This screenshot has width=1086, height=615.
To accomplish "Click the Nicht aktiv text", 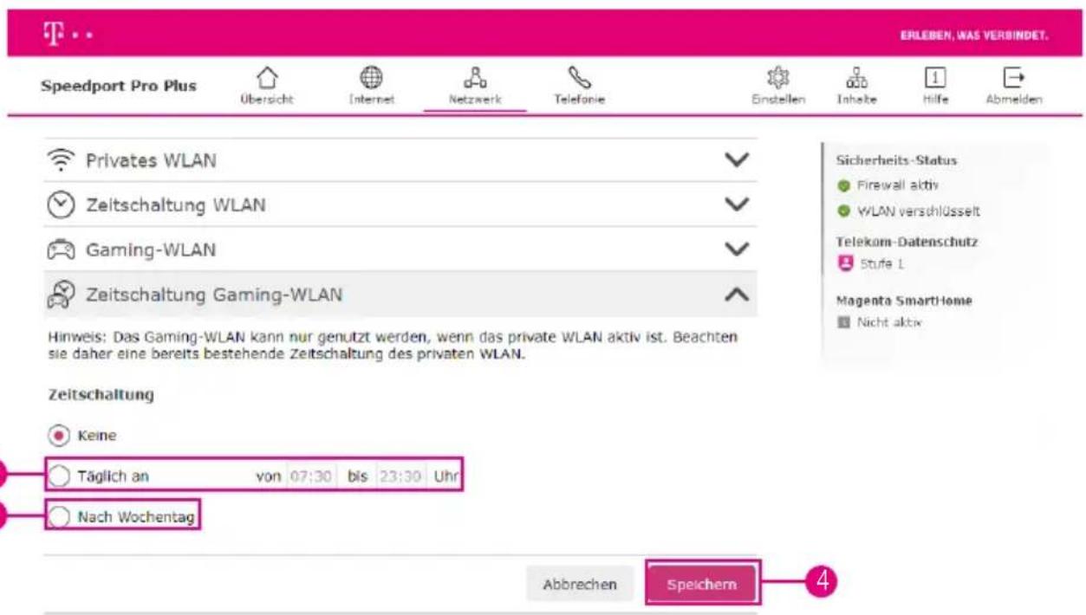I will [889, 322].
